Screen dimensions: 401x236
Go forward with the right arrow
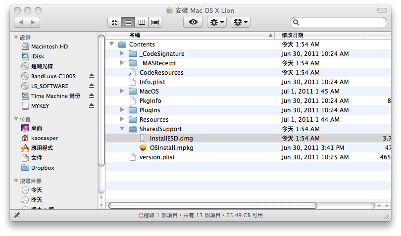coord(33,22)
